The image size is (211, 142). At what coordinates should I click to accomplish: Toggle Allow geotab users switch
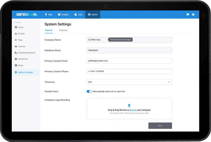89,91
